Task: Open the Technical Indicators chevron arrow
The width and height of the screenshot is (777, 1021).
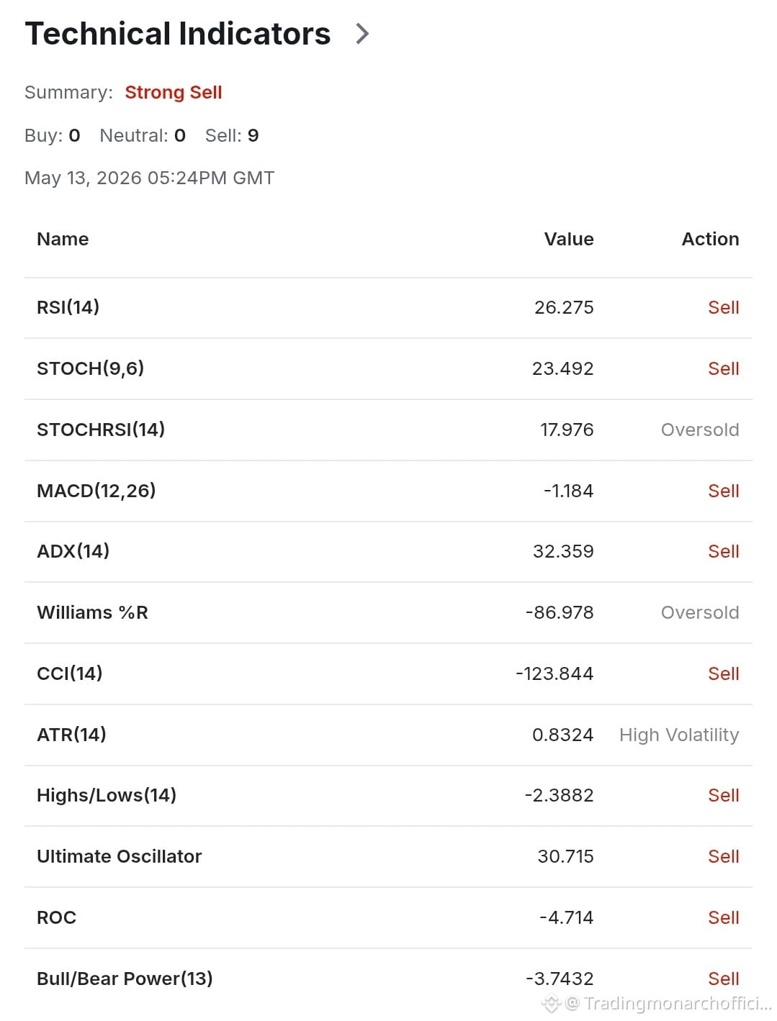Action: tap(362, 34)
